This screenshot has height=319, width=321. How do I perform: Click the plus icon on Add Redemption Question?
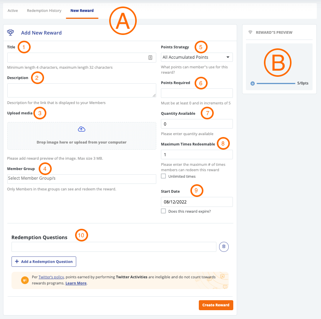(x=17, y=261)
